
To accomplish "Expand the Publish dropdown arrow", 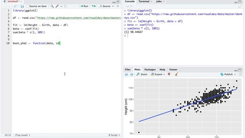I will (x=235, y=74).
